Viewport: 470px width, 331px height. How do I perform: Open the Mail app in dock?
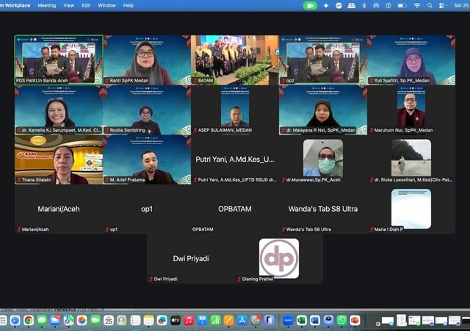coord(55,321)
